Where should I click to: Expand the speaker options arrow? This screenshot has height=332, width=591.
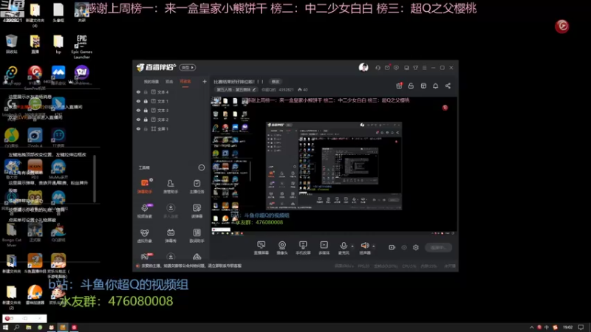pyautogui.click(x=374, y=246)
